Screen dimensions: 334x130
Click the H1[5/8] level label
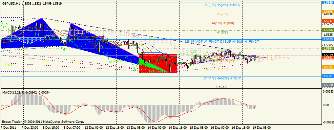coord(222,32)
